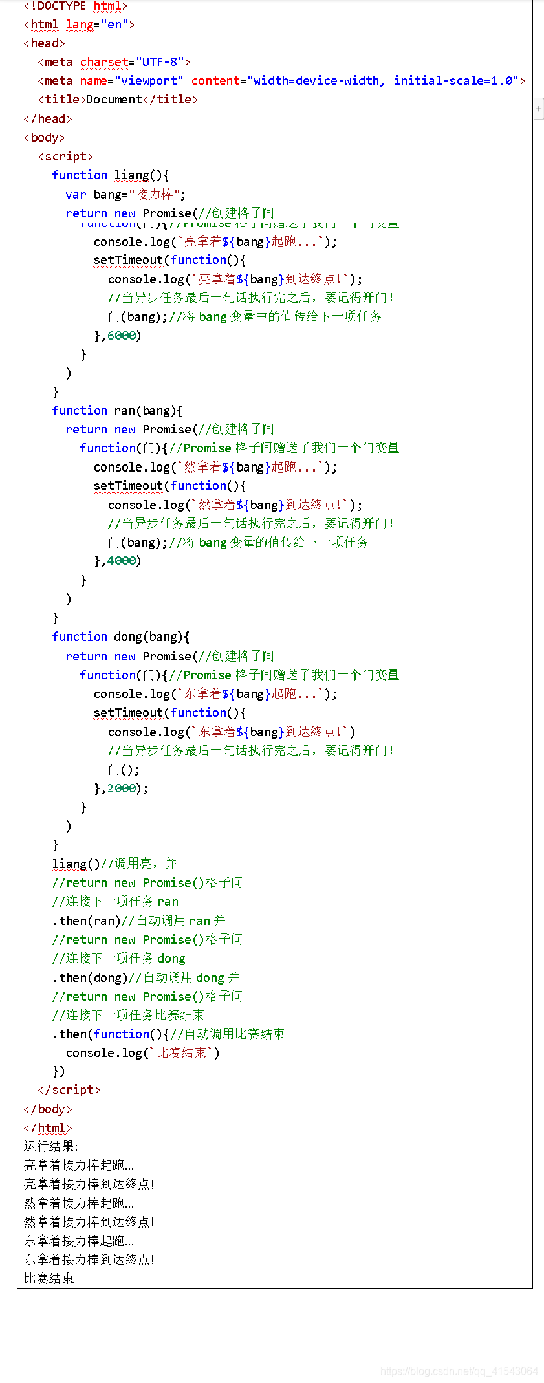Click output line '亮拿着接力棒起跑...'
The width and height of the screenshot is (544, 1383).
tap(79, 1165)
